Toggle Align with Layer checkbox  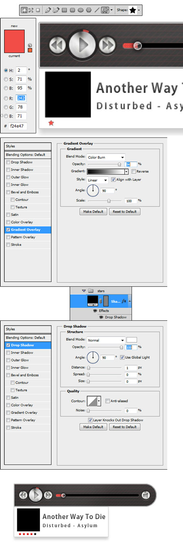pos(113,180)
